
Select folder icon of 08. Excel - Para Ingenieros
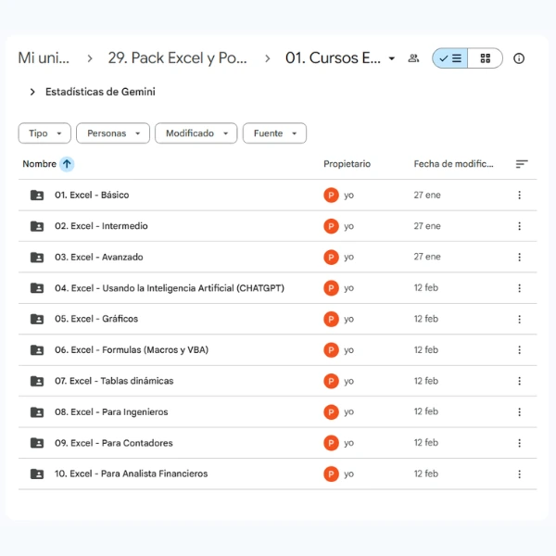[x=37, y=412]
